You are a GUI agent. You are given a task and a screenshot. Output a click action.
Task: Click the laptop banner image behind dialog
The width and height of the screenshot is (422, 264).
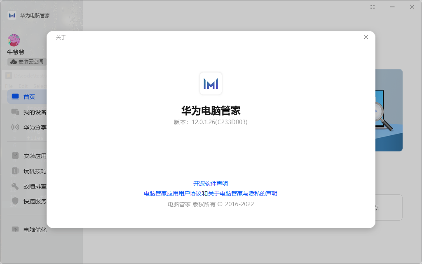pyautogui.click(x=389, y=110)
